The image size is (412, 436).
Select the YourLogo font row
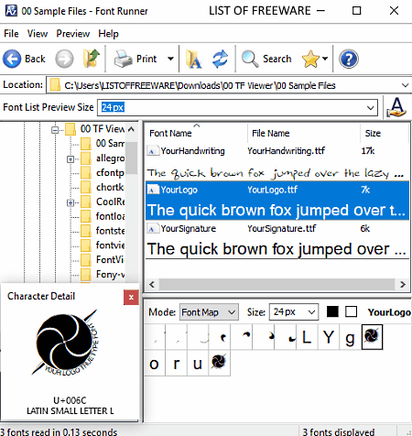[277, 201]
